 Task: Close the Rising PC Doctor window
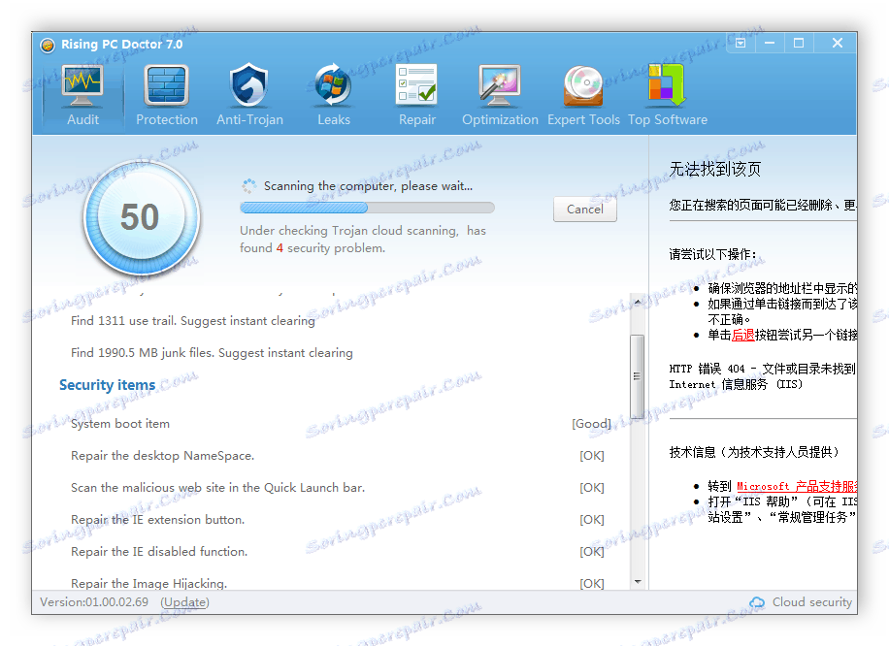837,43
